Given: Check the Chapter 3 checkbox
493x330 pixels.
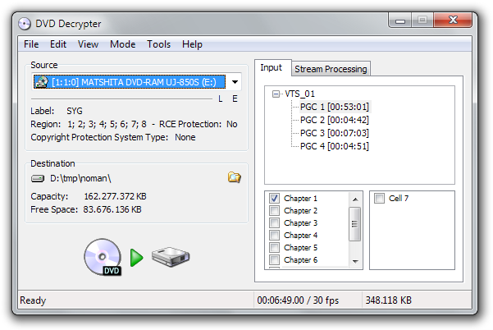Looking at the screenshot, I should click(x=274, y=222).
